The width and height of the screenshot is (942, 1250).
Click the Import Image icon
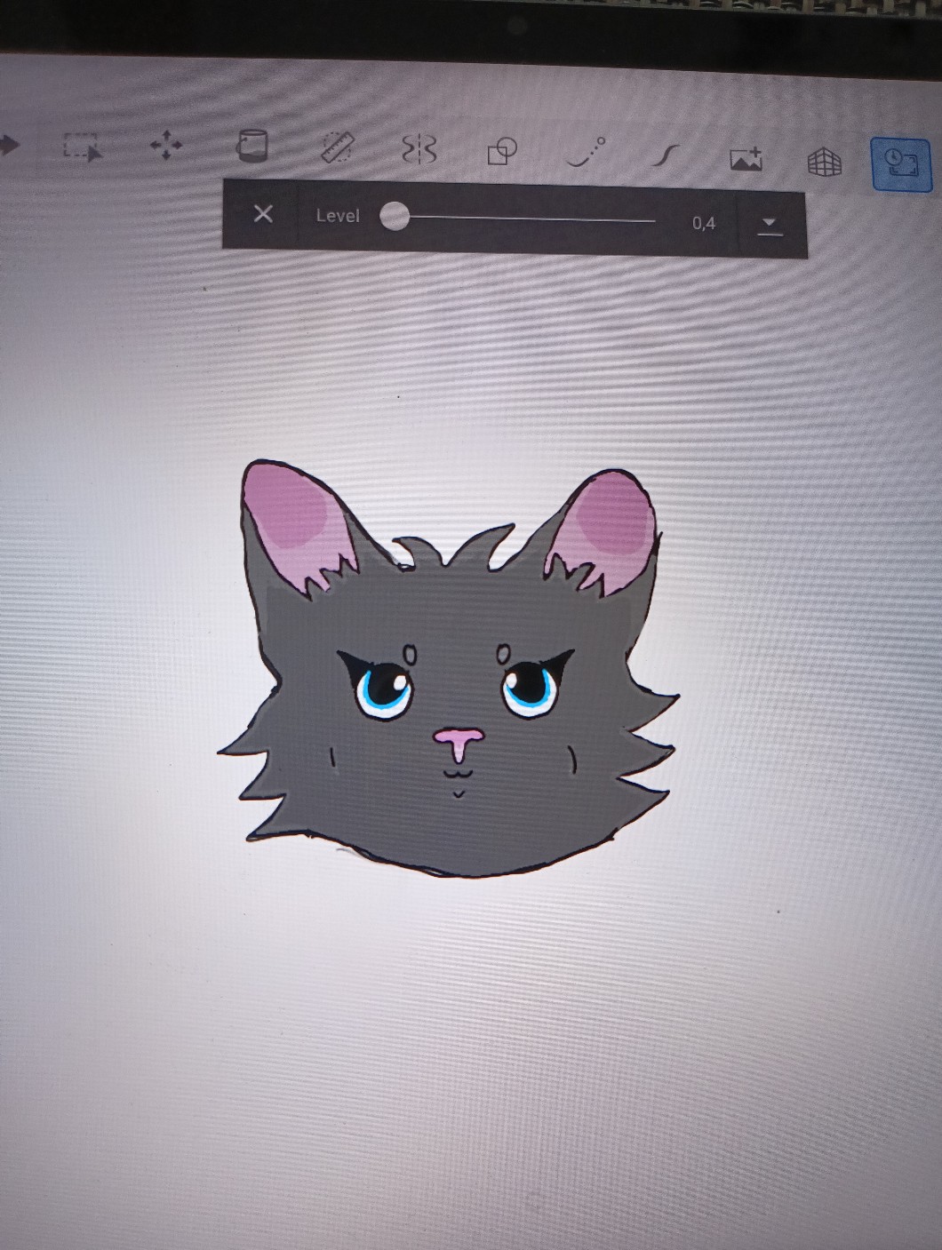tap(746, 159)
